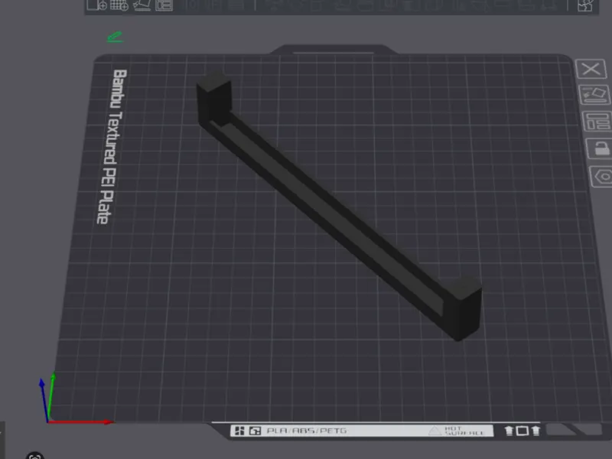
Task: Click the Add plate grid icon
Action: point(119,5)
